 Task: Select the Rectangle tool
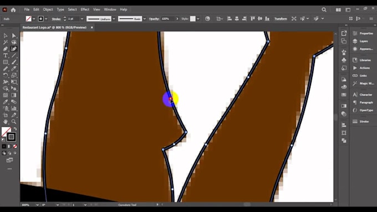point(6,62)
